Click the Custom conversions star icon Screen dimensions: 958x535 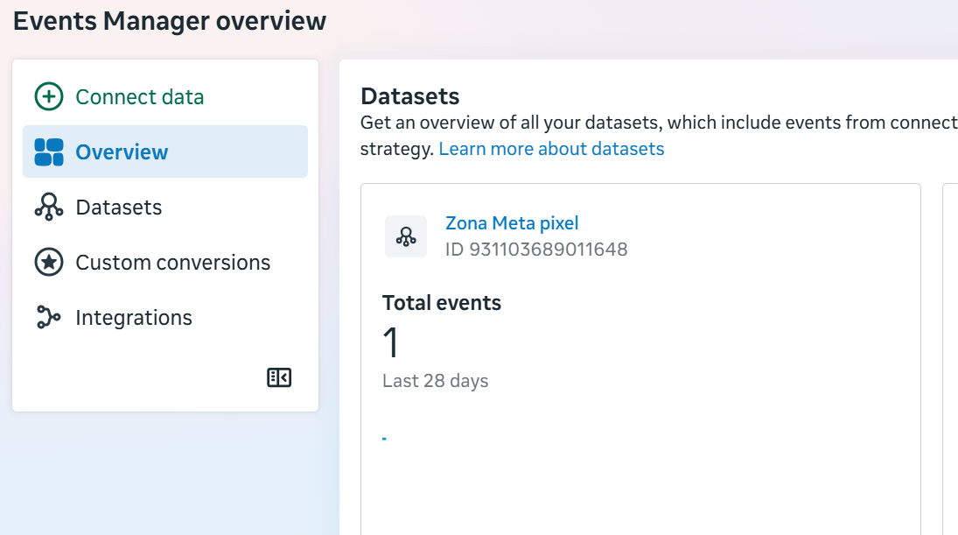click(x=49, y=263)
